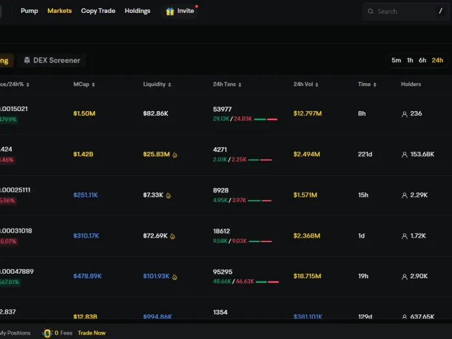Open the Holdings page
Image resolution: width=452 pixels, height=339 pixels.
pos(138,11)
